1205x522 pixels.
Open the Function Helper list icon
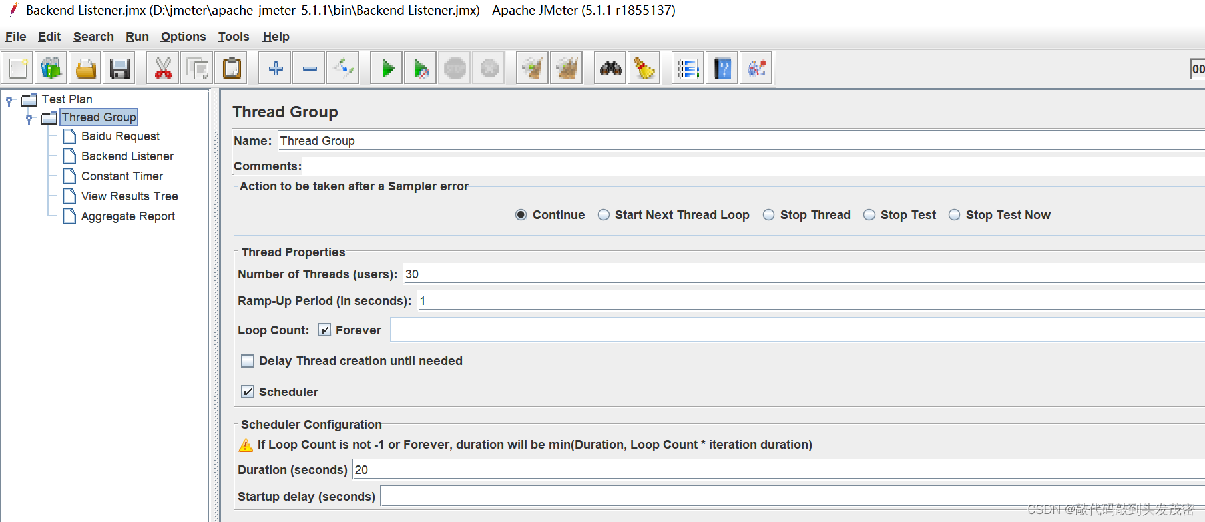688,68
